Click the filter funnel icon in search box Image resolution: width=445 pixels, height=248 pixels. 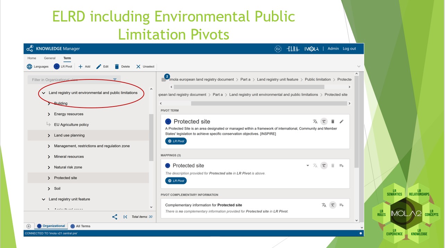pyautogui.click(x=115, y=79)
